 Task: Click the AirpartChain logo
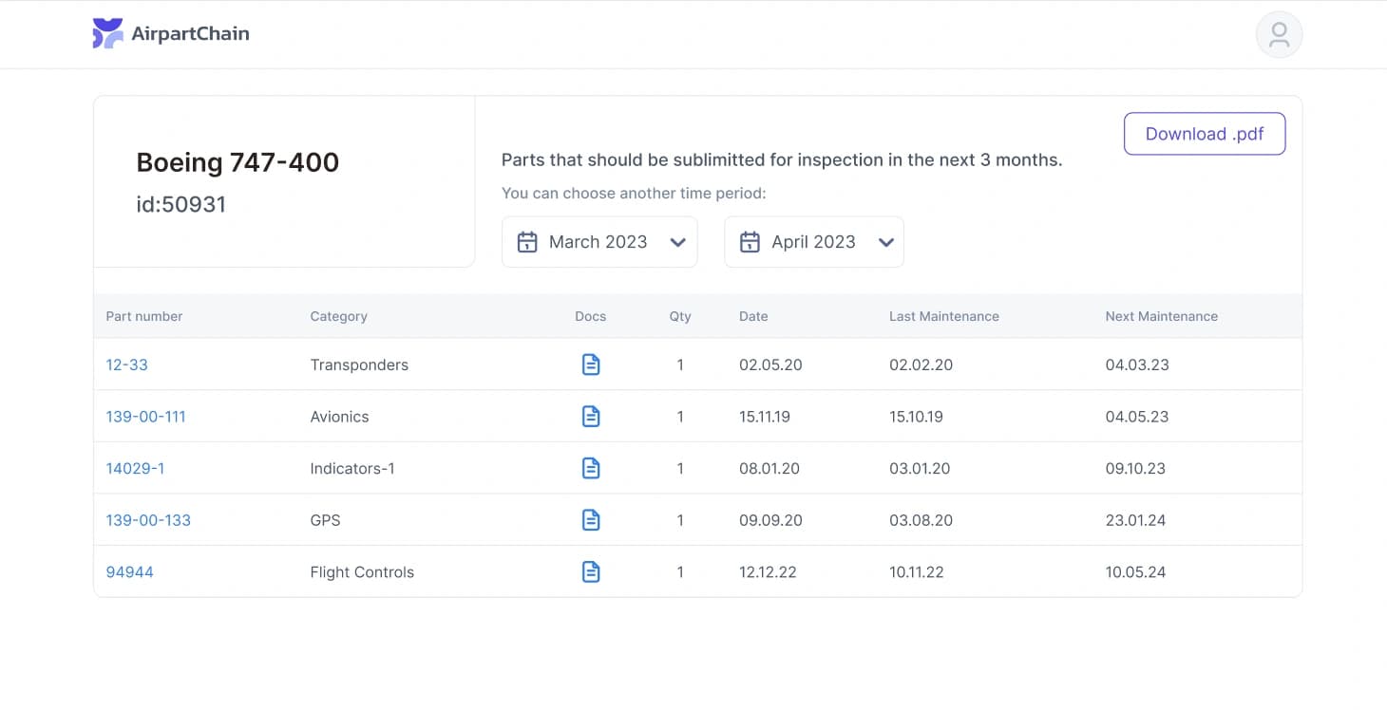point(107,33)
